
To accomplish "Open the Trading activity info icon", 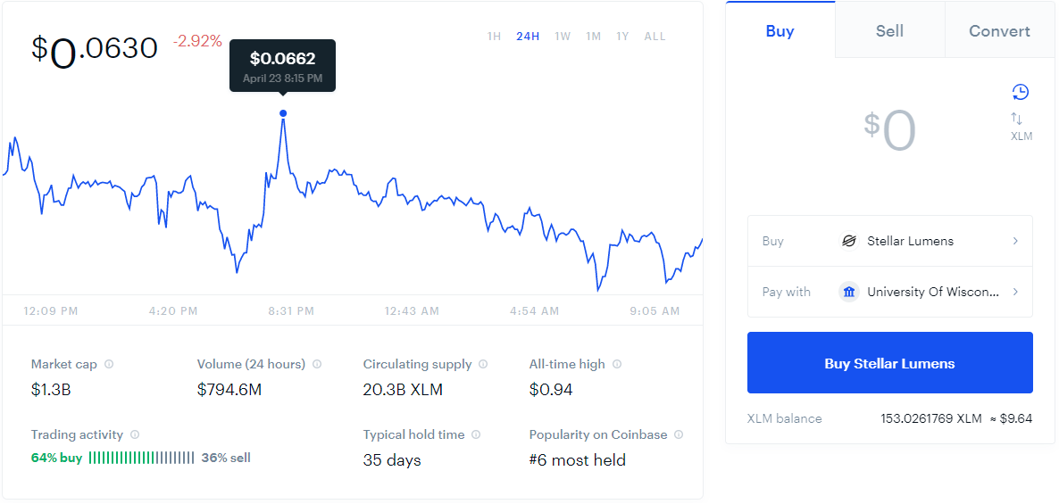I will point(135,434).
